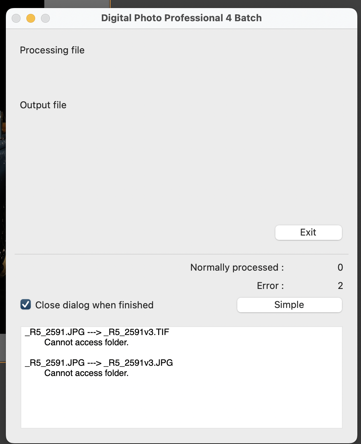Click the 'Processing file' label
The width and height of the screenshot is (361, 444).
(x=52, y=50)
